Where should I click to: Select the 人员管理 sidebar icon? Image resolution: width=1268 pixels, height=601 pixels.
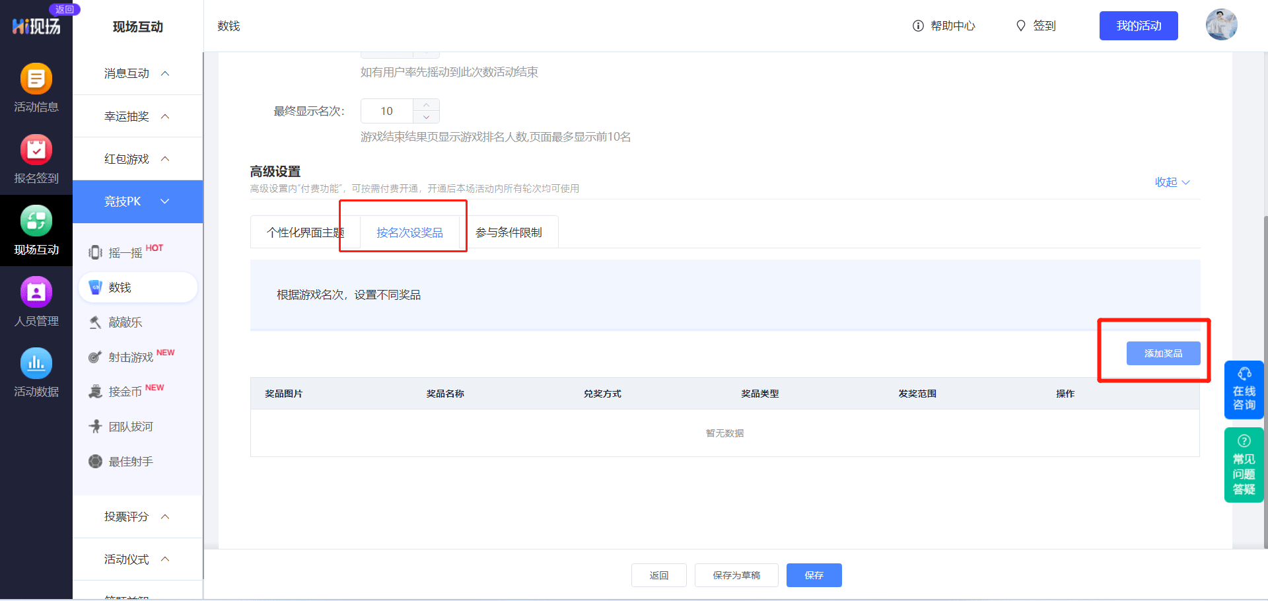click(36, 293)
